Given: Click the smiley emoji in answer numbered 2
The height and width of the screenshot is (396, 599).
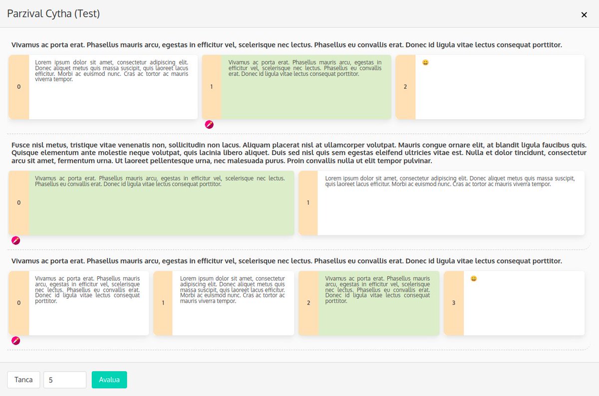Looking at the screenshot, I should click(x=425, y=63).
